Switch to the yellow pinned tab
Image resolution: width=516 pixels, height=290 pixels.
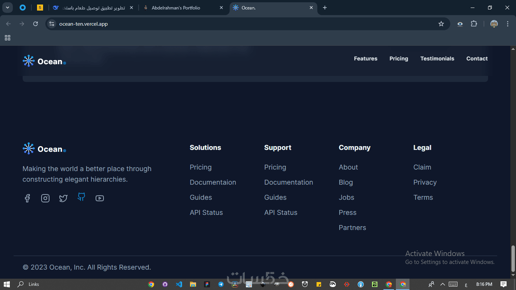[x=40, y=8]
